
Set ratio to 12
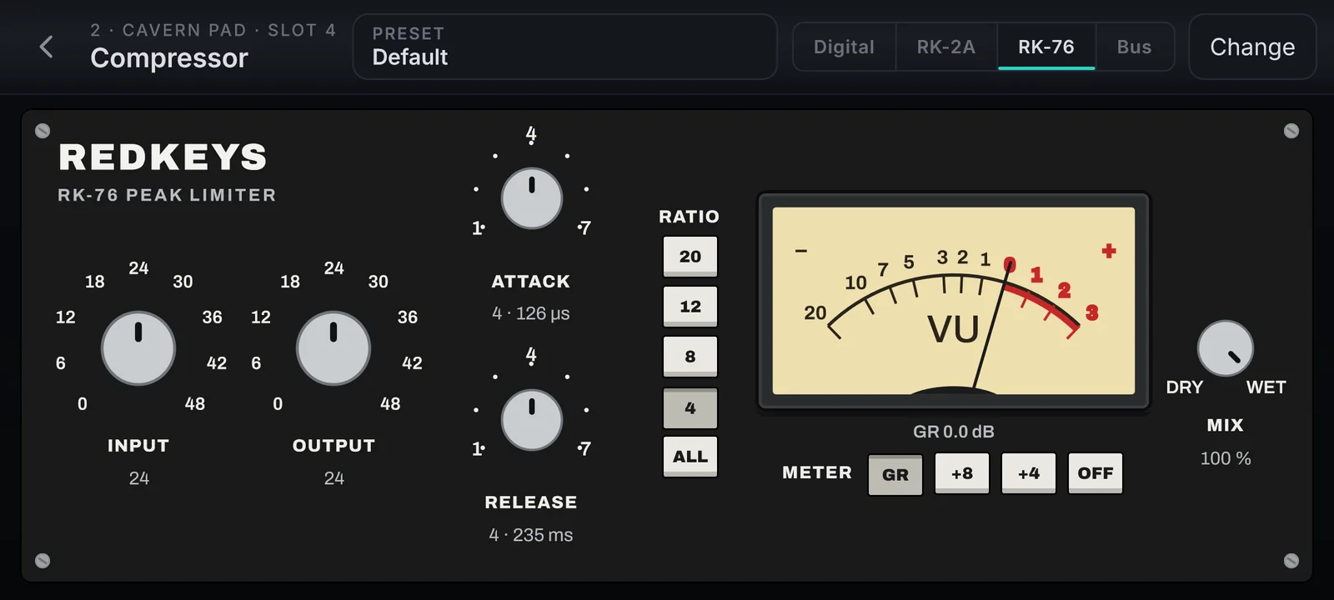pyautogui.click(x=690, y=307)
